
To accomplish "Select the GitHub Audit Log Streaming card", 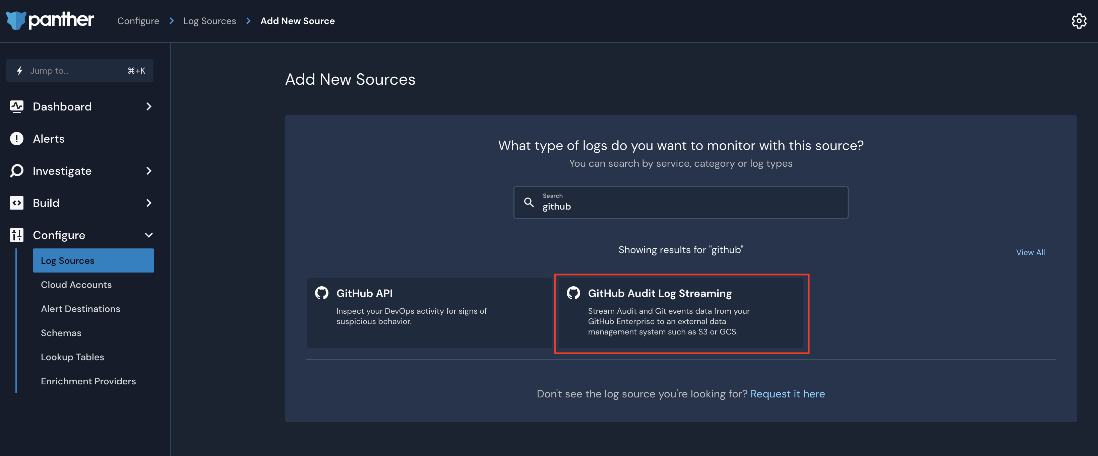I will (x=681, y=314).
